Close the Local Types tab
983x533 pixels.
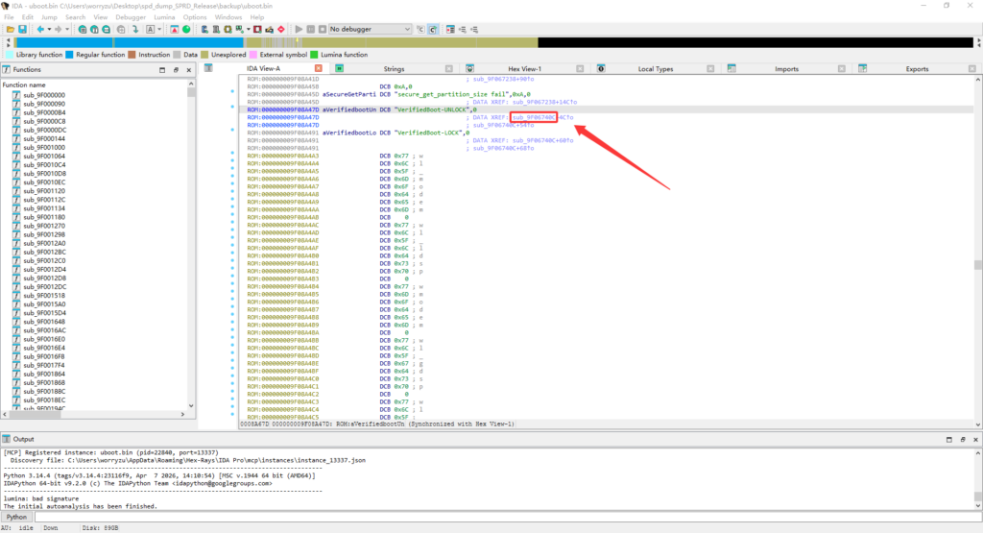[710, 69]
